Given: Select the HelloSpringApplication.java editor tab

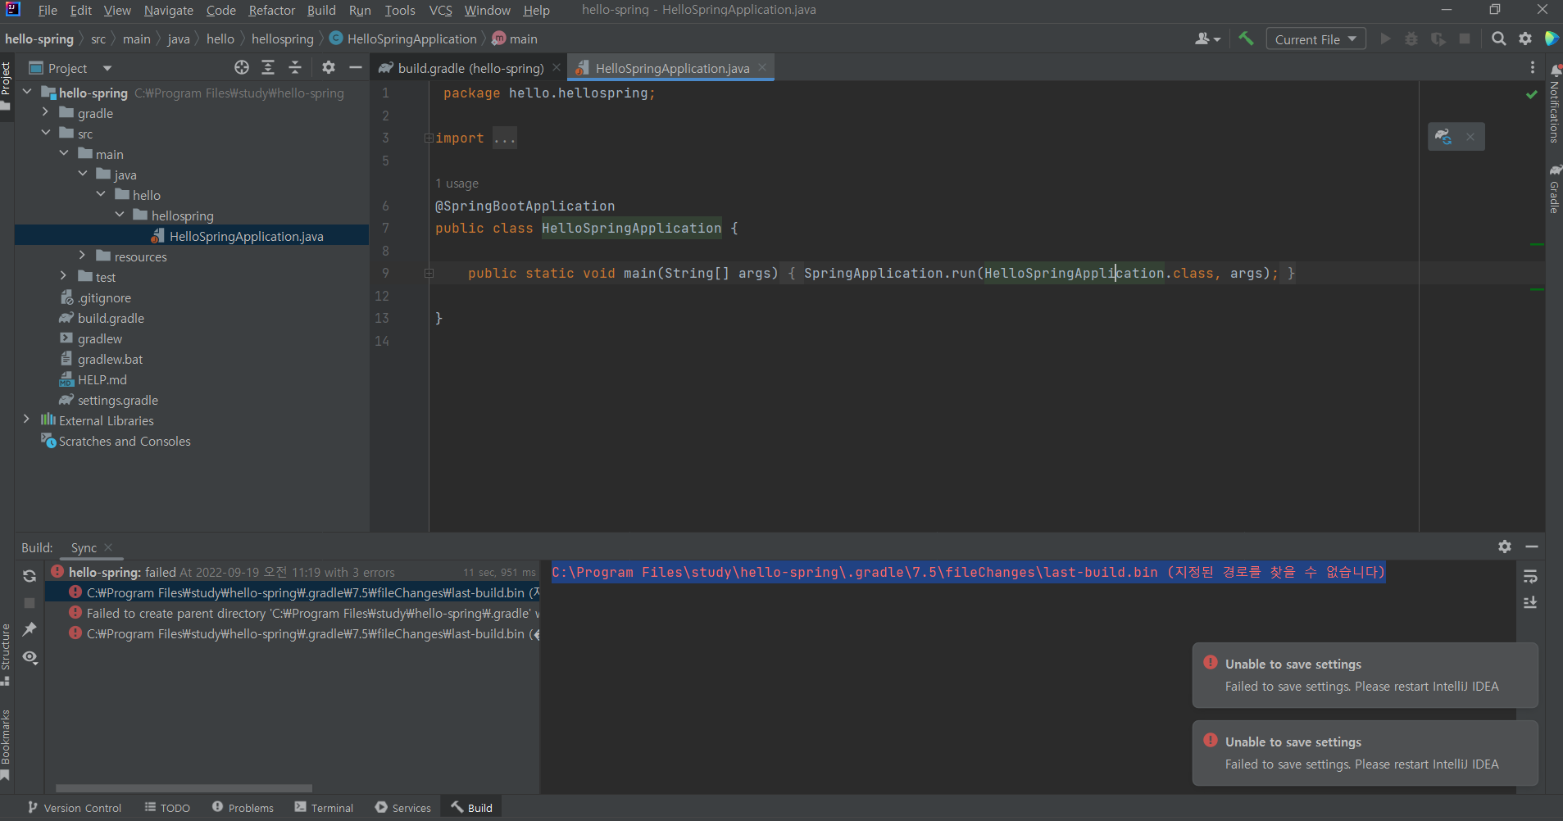Looking at the screenshot, I should [x=671, y=68].
